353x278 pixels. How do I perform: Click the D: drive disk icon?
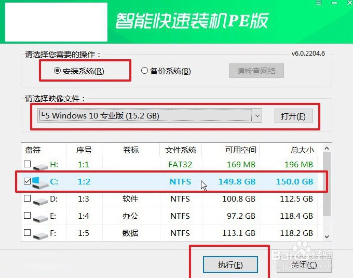40,202
